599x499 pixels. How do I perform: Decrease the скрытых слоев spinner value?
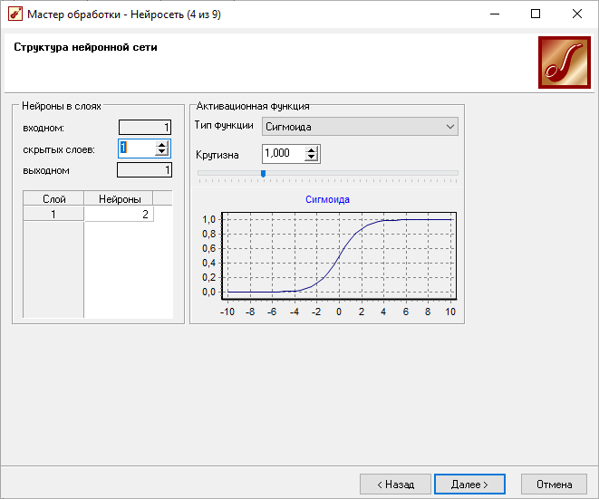point(162,152)
